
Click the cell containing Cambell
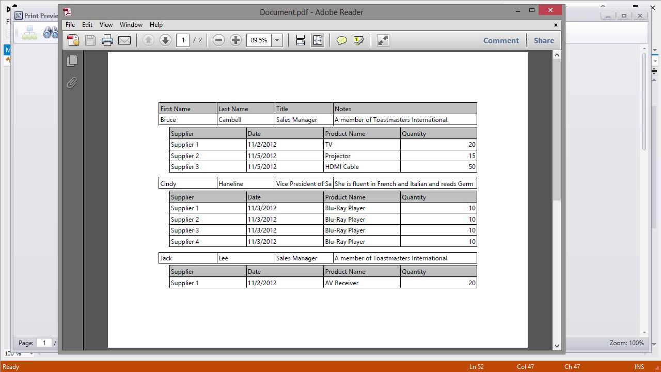(x=246, y=120)
